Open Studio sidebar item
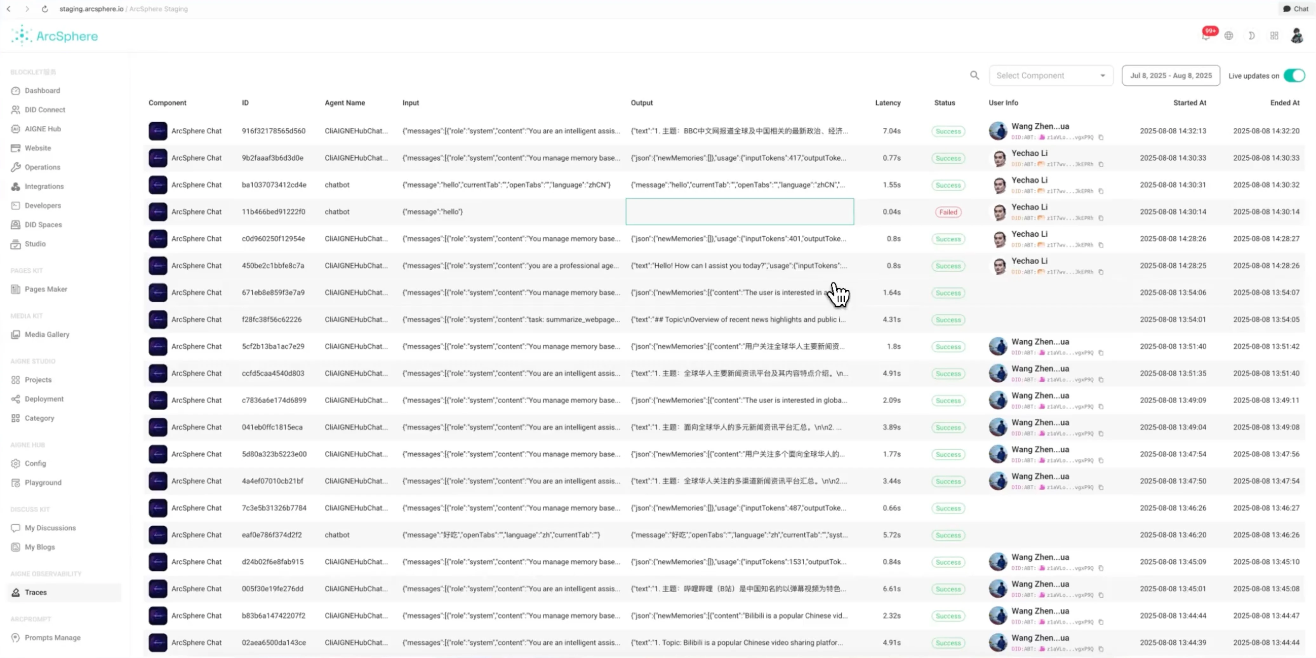Image resolution: width=1316 pixels, height=658 pixels. tap(35, 243)
